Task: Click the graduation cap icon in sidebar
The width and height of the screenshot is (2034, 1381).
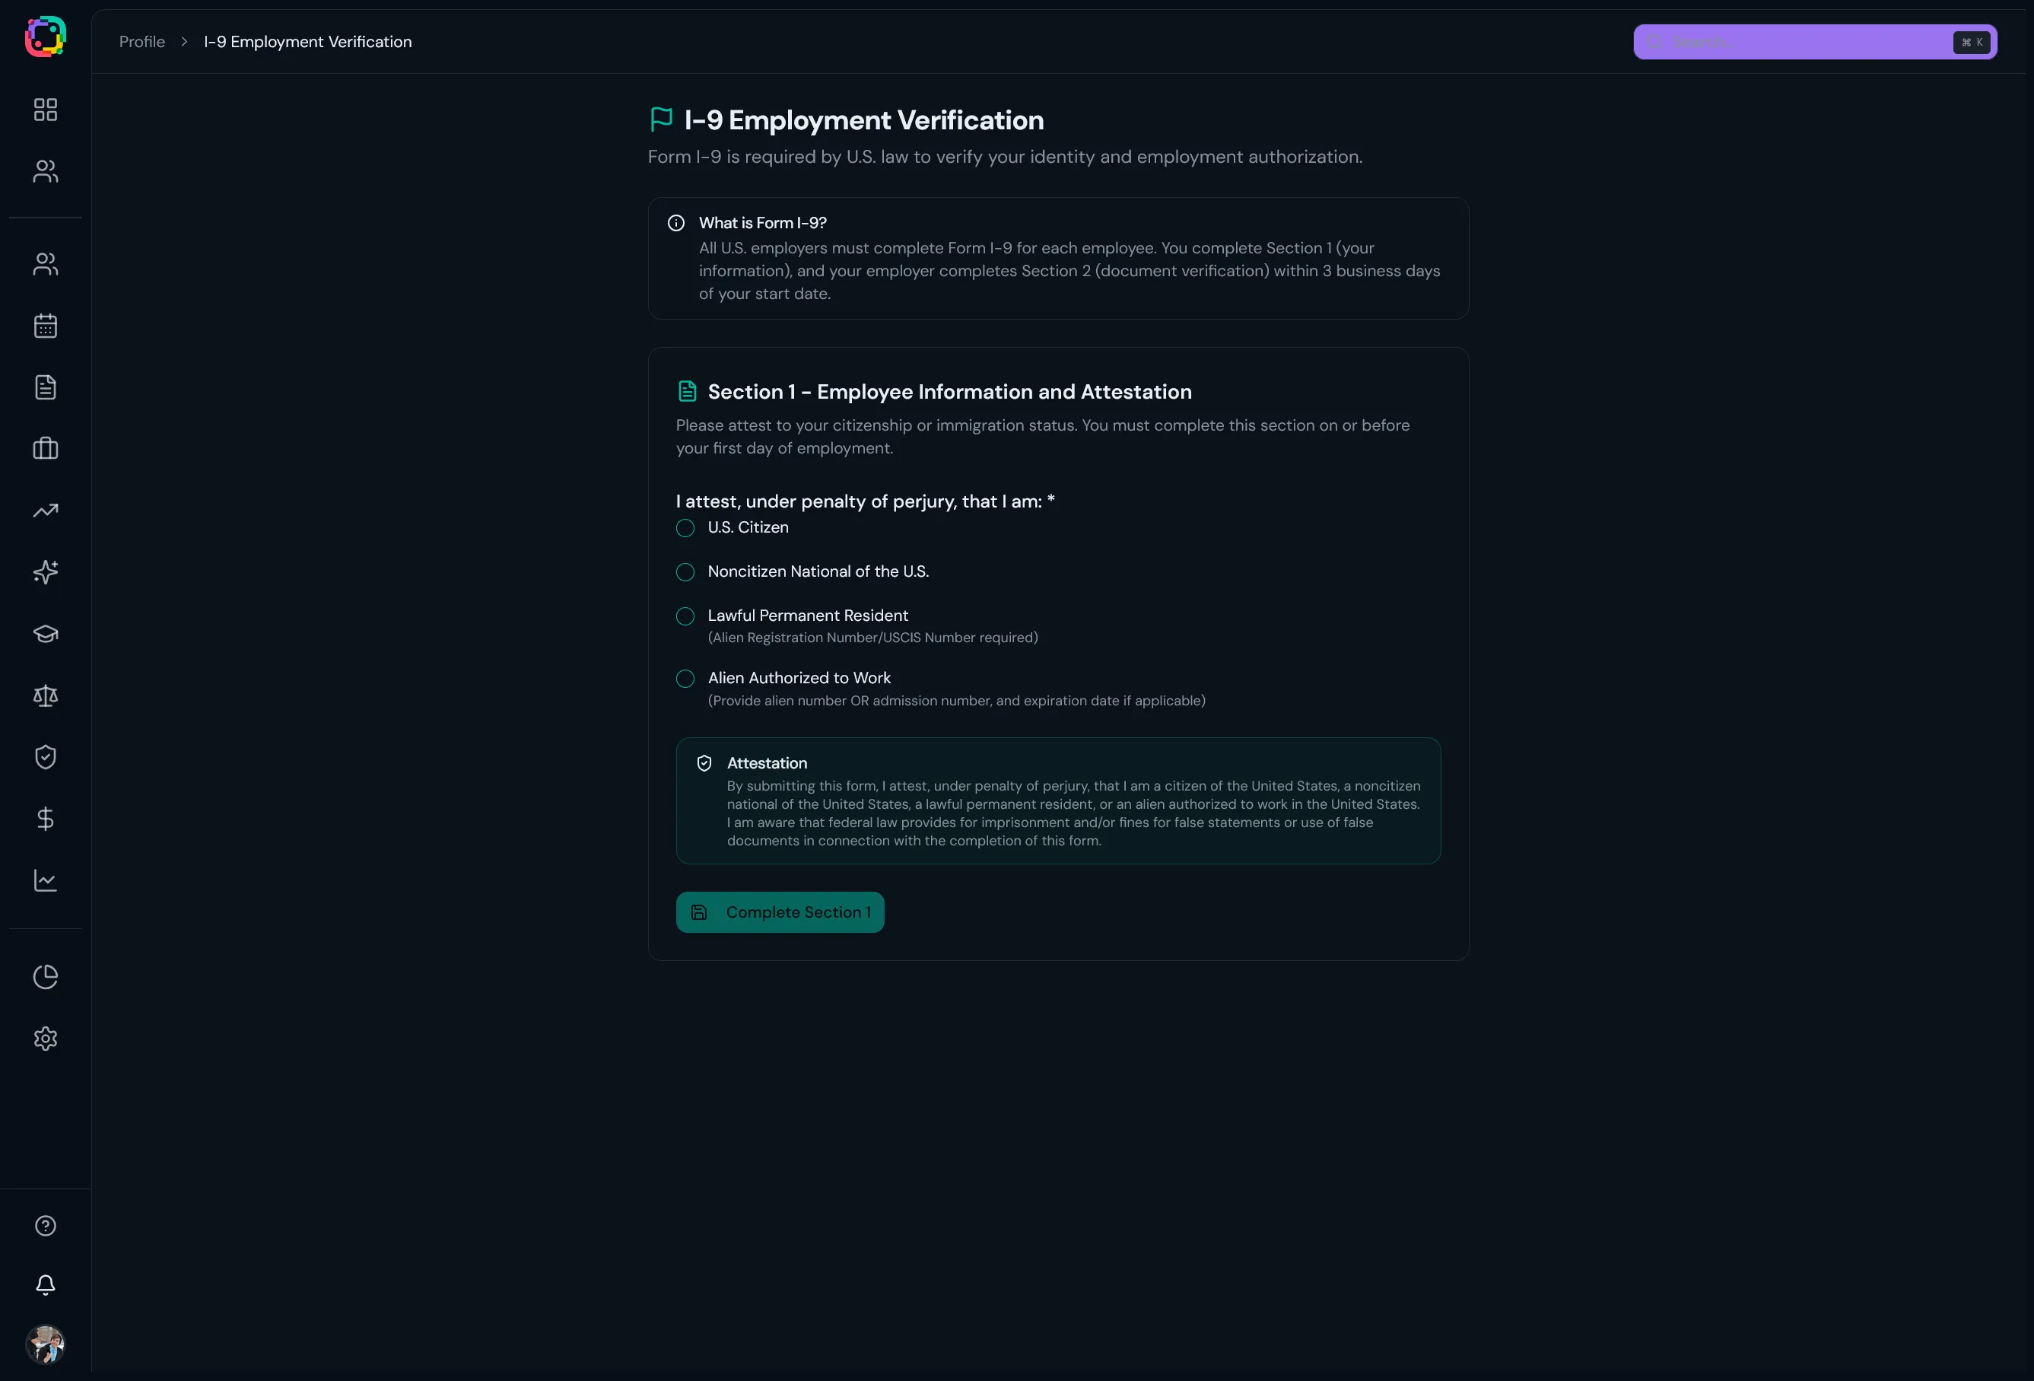Action: 46,633
